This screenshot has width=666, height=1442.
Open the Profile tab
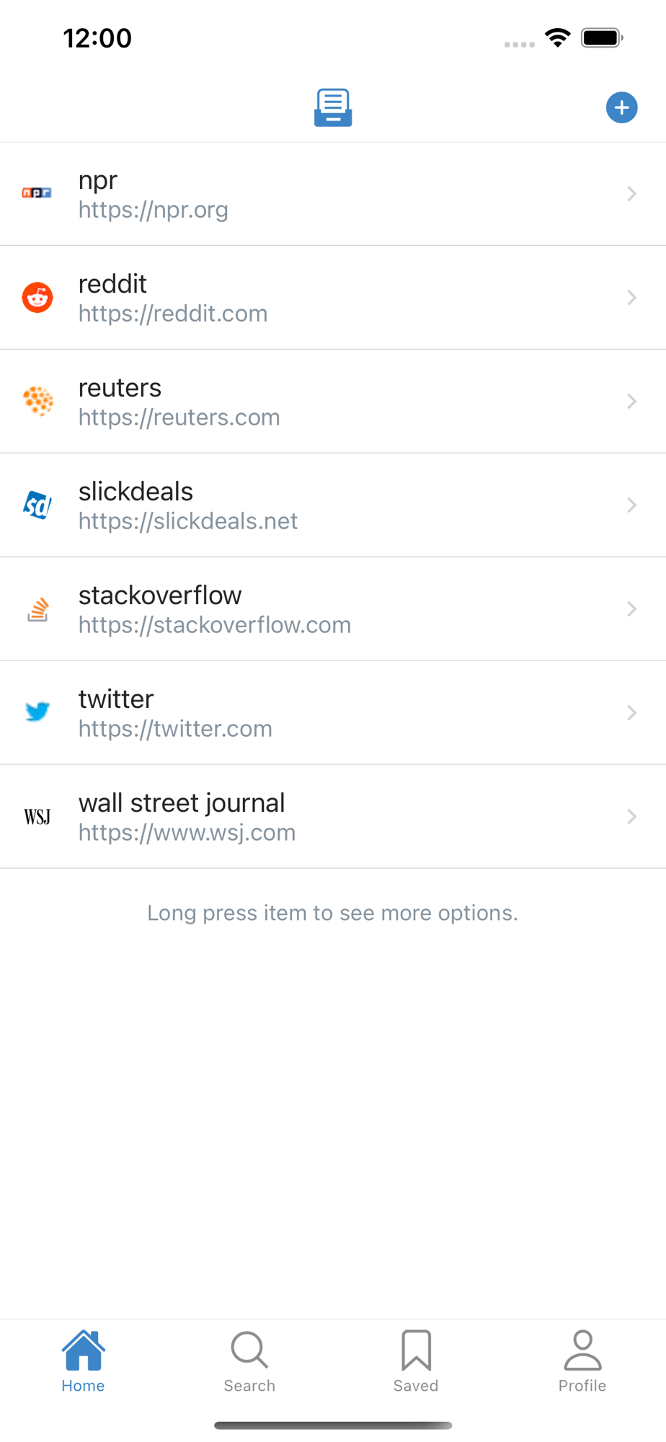[582, 1361]
